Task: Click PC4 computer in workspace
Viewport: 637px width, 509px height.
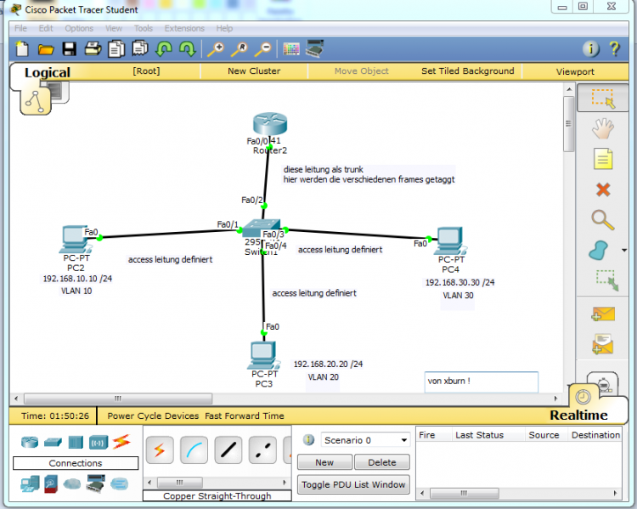Action: click(450, 240)
